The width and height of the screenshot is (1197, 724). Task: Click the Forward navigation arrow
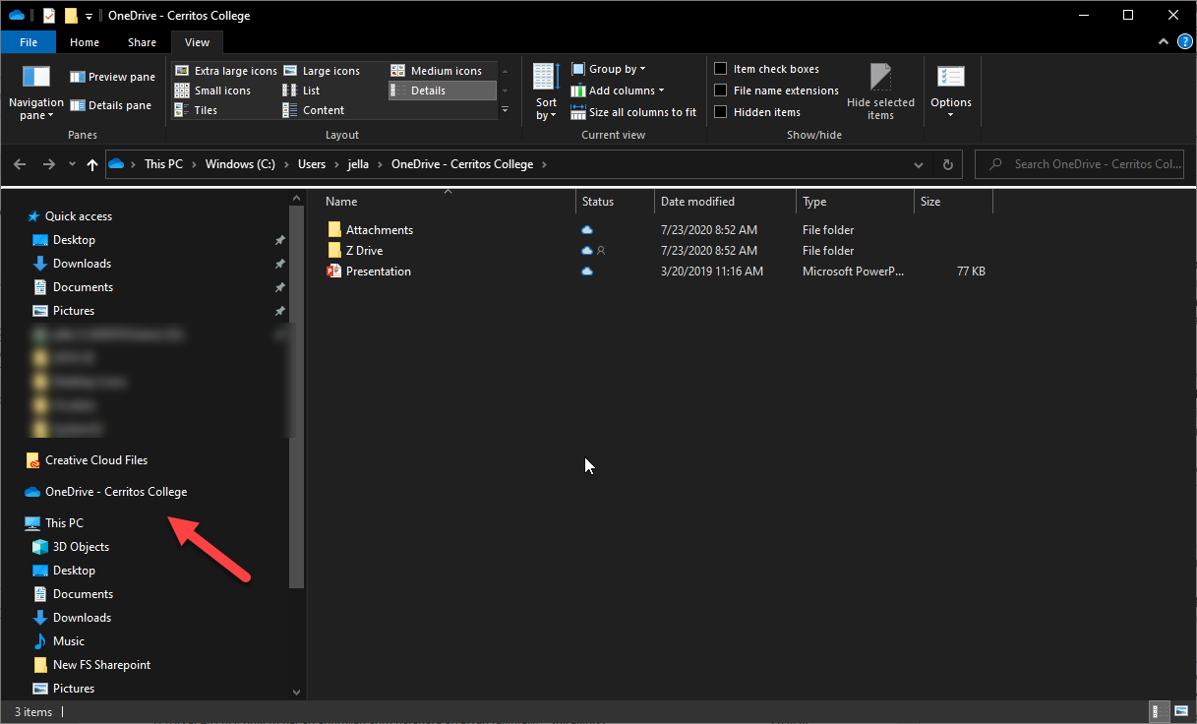pyautogui.click(x=49, y=164)
